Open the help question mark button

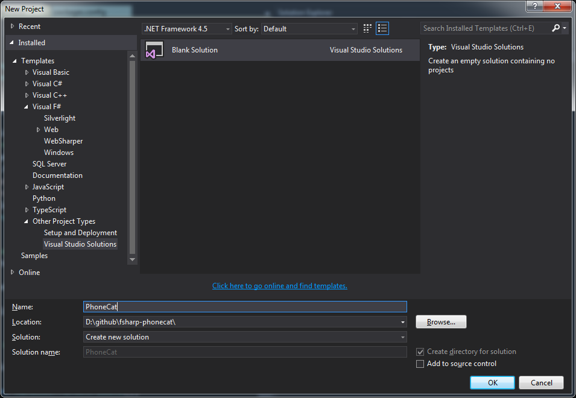[x=534, y=6]
